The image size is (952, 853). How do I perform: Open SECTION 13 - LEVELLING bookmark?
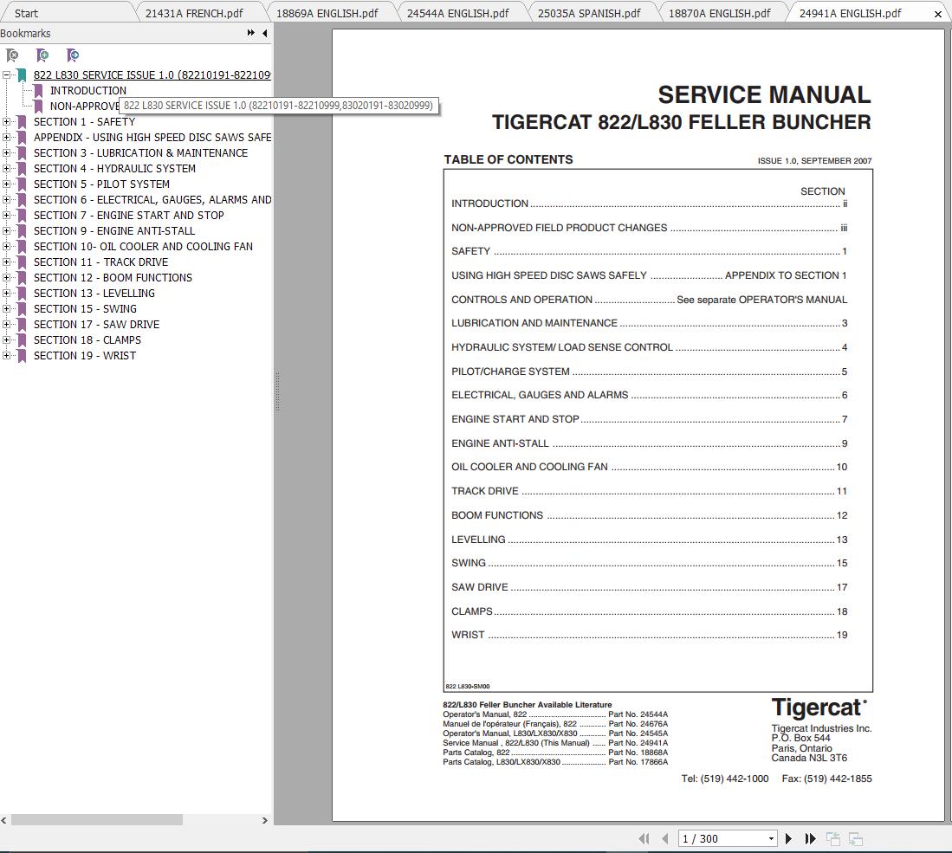(x=94, y=294)
